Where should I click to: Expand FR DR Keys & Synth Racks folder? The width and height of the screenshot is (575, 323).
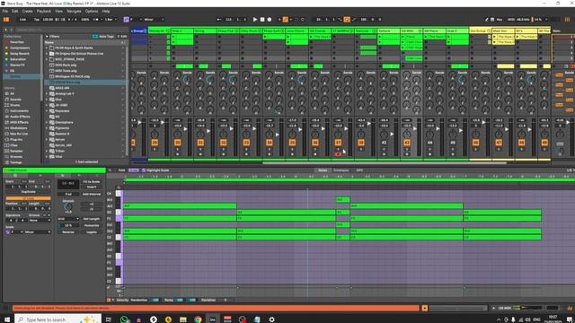coord(47,48)
